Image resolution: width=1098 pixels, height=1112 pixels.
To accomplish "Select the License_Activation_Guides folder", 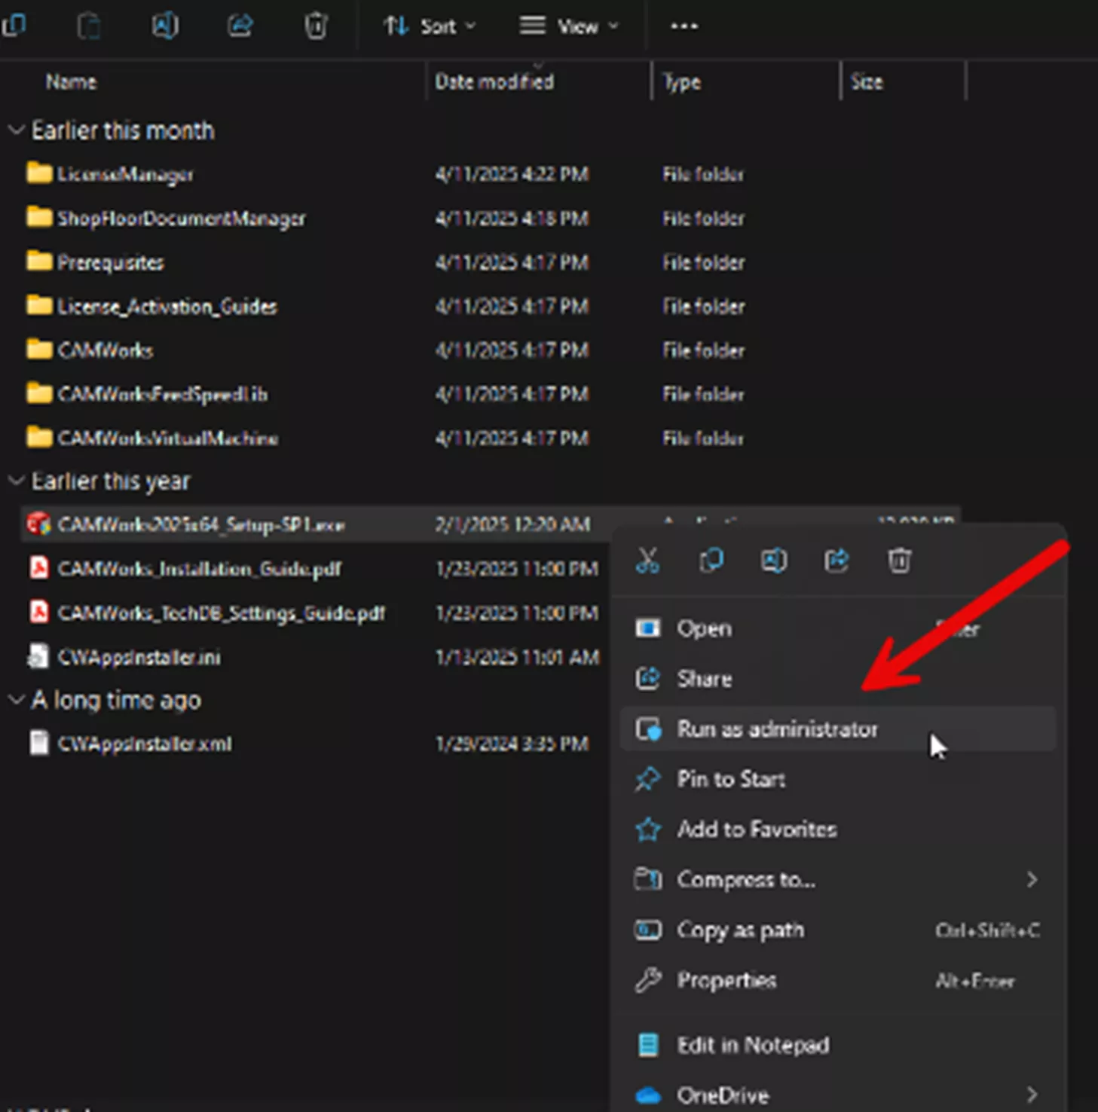I will click(167, 307).
